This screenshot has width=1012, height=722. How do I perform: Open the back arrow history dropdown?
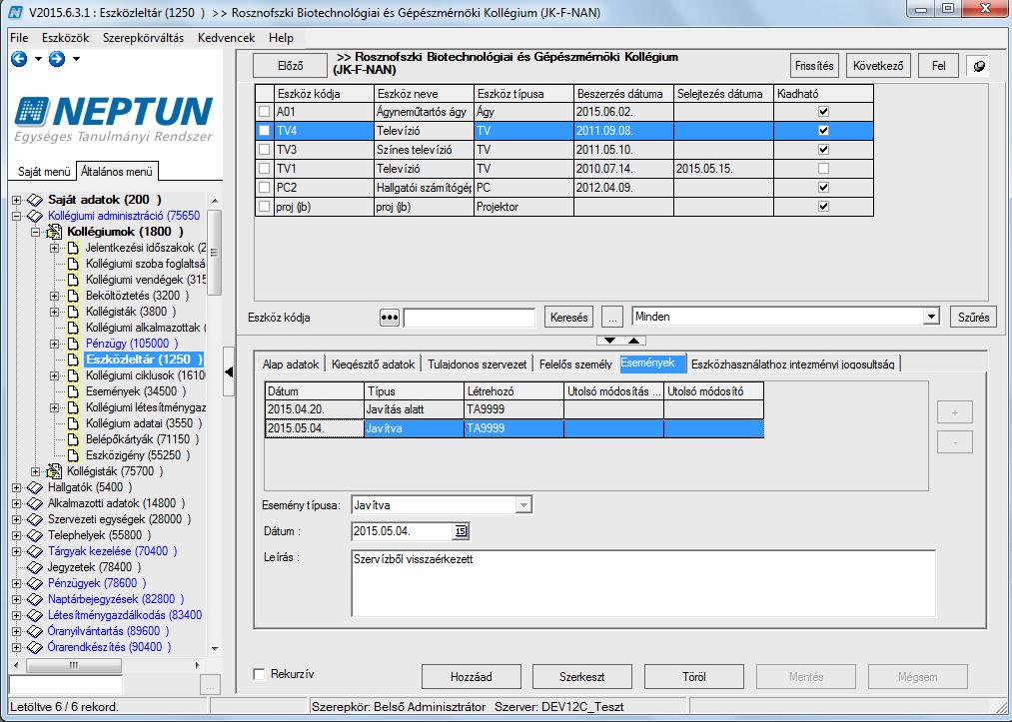[38, 59]
